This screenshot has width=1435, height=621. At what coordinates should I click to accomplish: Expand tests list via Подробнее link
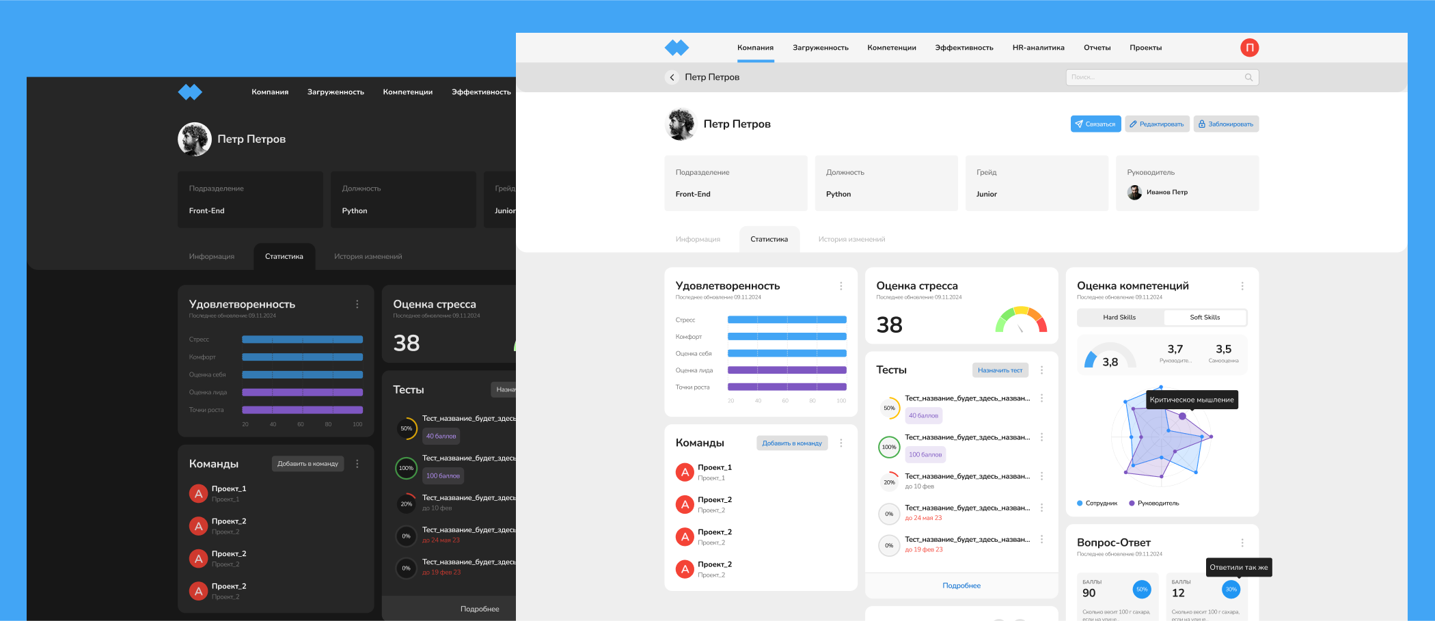(x=961, y=585)
